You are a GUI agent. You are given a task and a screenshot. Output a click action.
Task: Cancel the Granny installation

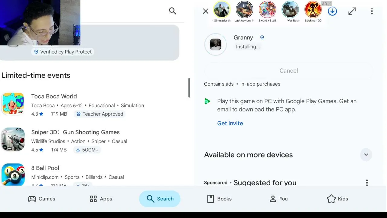point(289,71)
